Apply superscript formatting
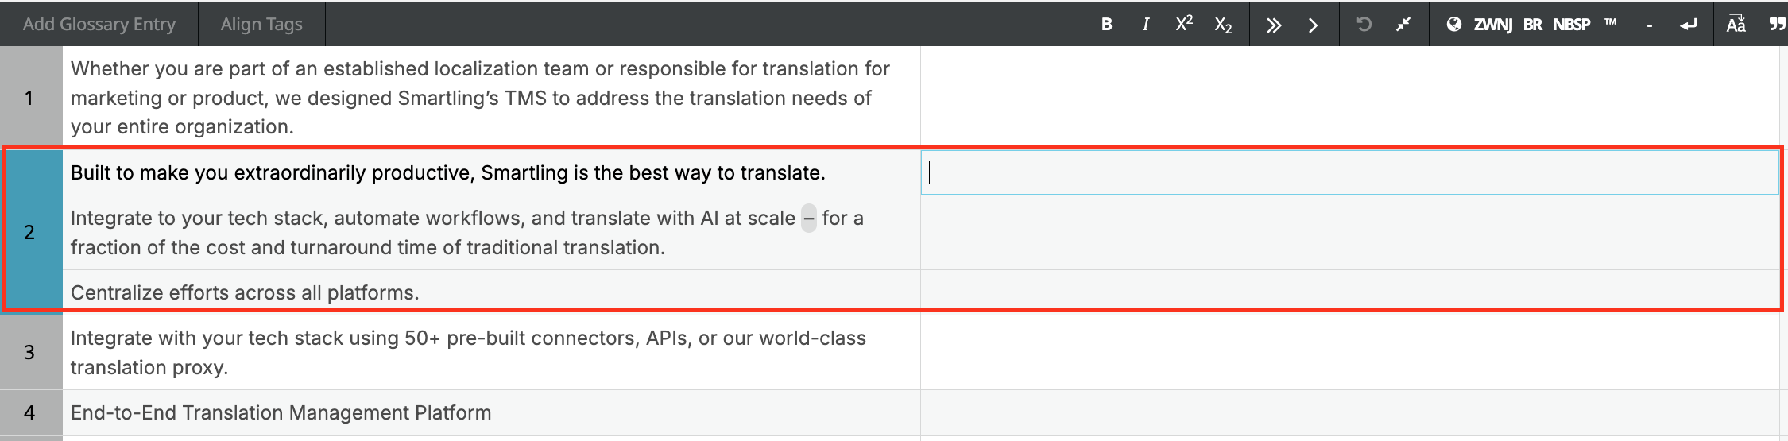This screenshot has height=441, width=1788. (x=1184, y=24)
